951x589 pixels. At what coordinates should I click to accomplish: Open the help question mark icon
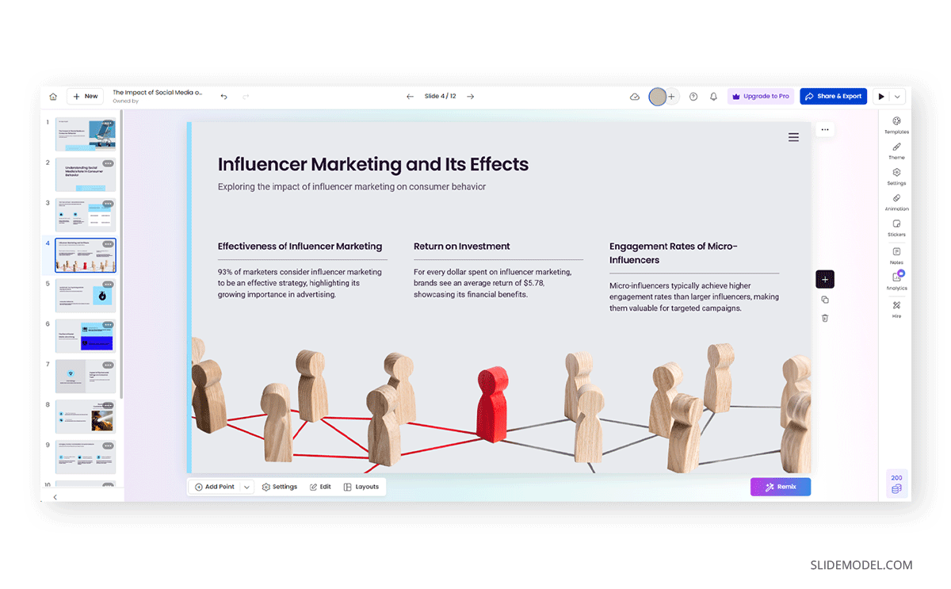coord(693,97)
